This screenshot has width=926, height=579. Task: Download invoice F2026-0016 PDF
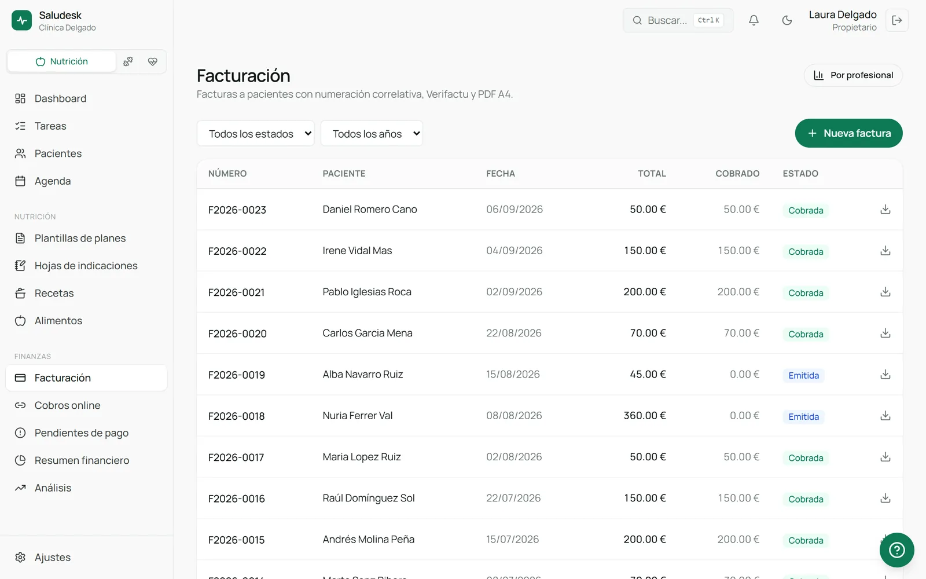885,498
